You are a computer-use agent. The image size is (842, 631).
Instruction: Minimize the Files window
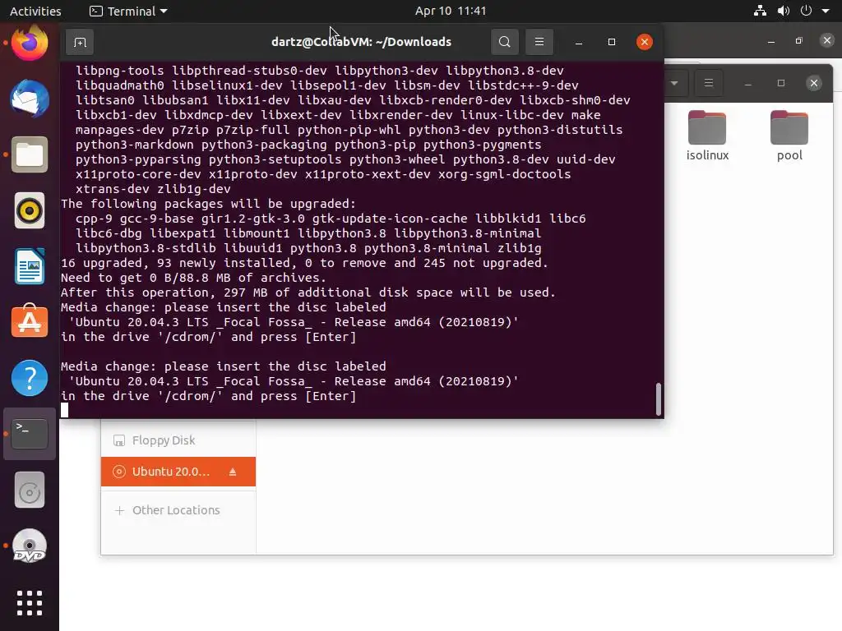coord(748,83)
